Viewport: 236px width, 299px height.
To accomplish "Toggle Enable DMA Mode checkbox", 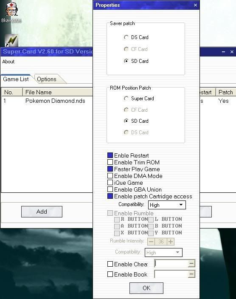I will (x=110, y=176).
